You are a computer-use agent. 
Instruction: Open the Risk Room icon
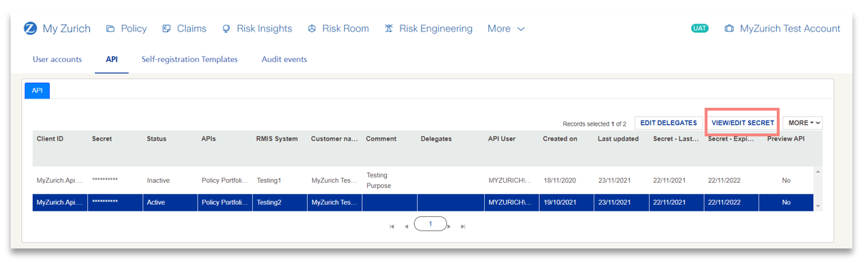(x=312, y=29)
